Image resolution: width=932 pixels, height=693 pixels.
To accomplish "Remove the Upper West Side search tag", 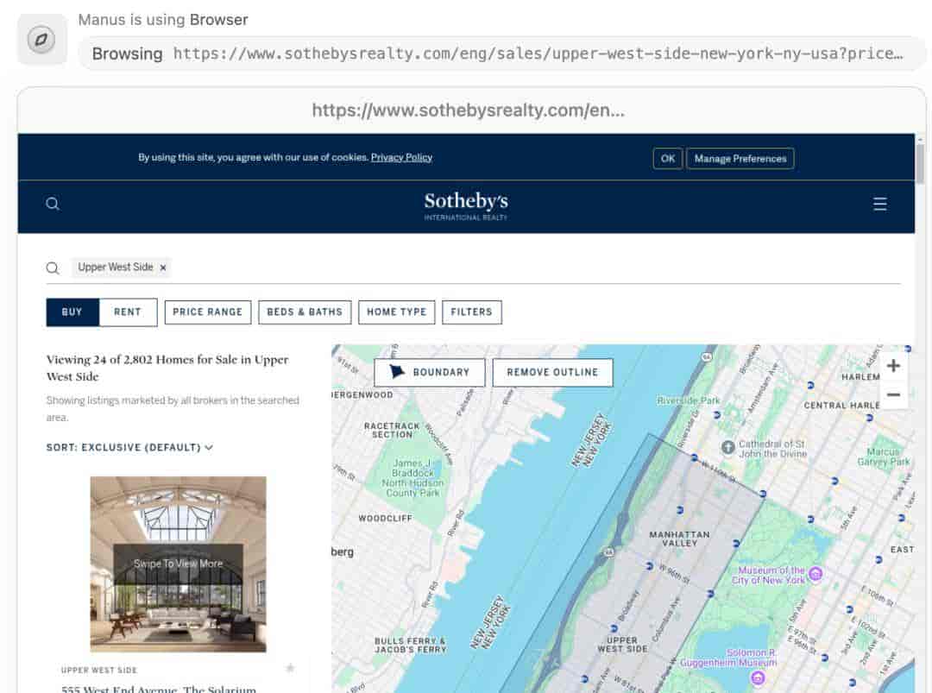I will point(163,268).
